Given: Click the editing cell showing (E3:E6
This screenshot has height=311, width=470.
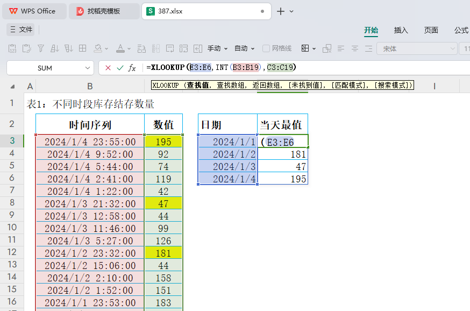Looking at the screenshot, I should coord(283,142).
